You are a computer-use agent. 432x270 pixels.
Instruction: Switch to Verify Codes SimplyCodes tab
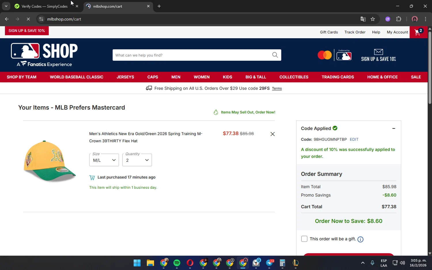pyautogui.click(x=45, y=6)
